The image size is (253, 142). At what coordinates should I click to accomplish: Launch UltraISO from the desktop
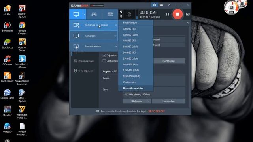tap(7, 128)
